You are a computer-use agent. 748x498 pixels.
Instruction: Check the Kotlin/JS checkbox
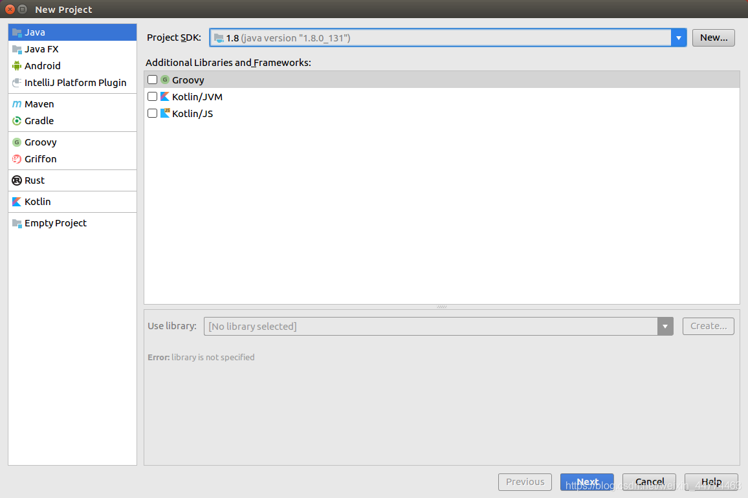coord(152,113)
